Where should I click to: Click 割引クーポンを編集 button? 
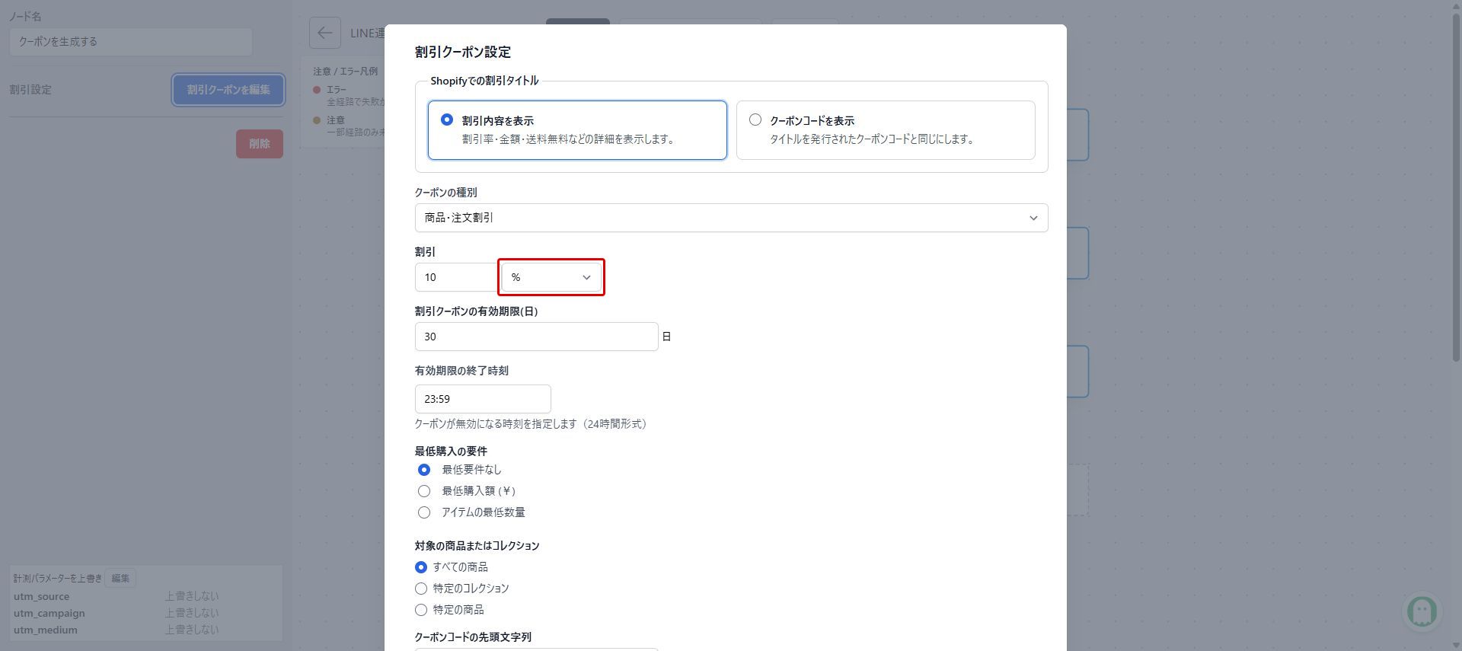click(x=228, y=90)
